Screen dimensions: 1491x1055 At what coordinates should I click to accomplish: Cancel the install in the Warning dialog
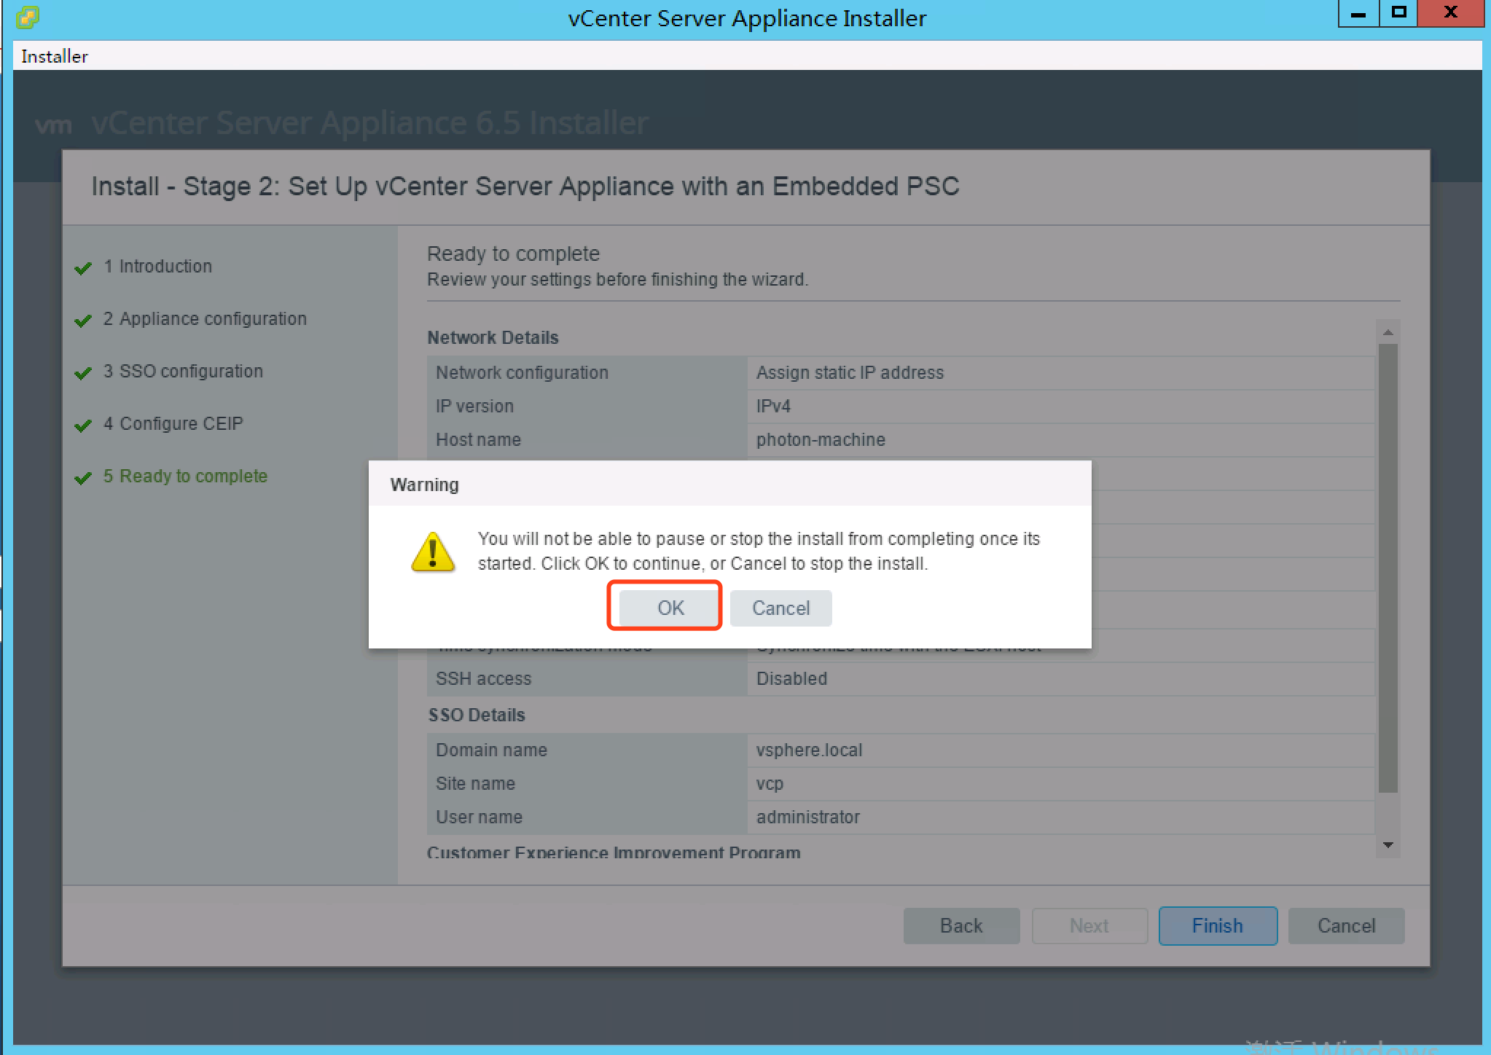[x=780, y=608]
